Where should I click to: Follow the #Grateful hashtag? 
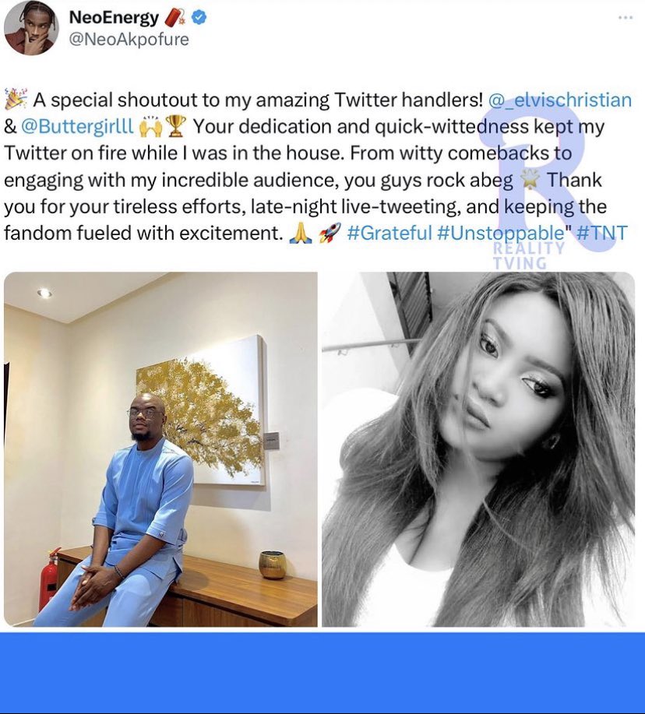coord(389,233)
